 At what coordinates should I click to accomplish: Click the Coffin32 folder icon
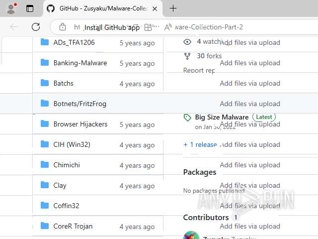pos(45,206)
